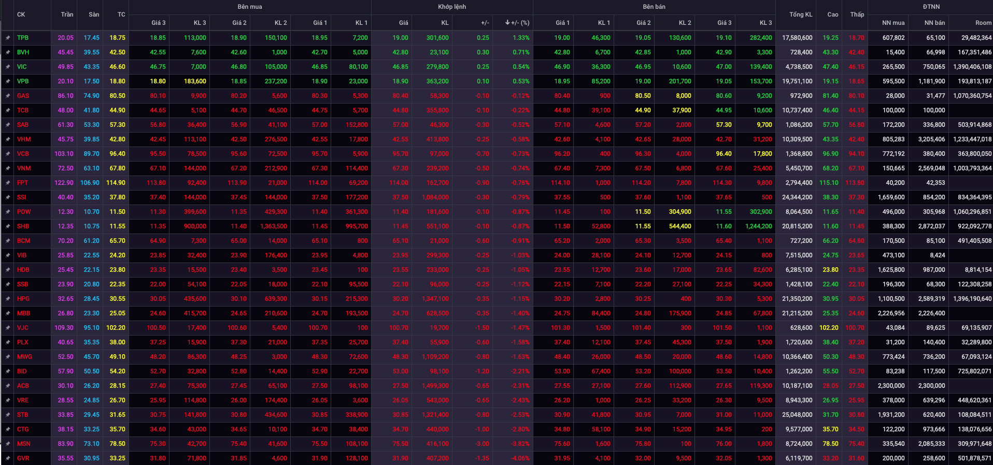
Task: Pin the PLX stock row
Action: tap(8, 342)
